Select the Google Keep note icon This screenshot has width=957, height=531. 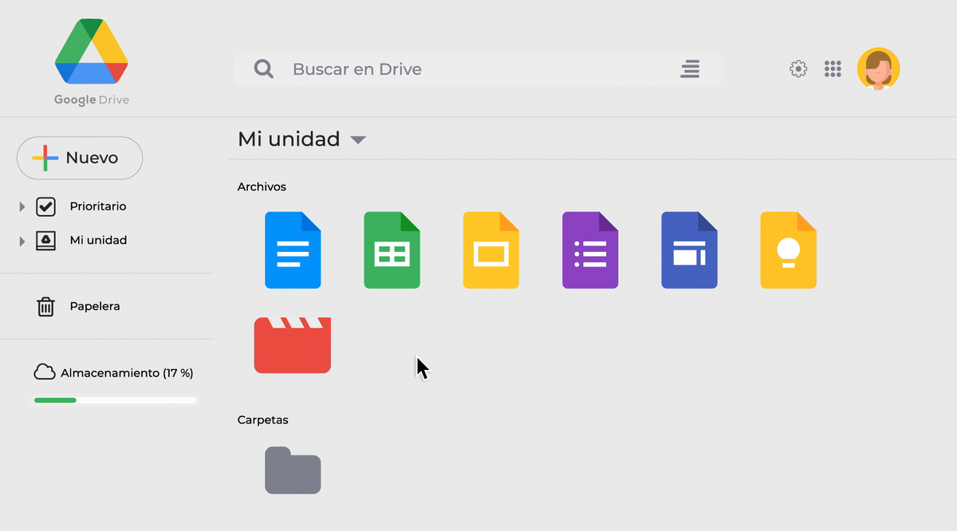click(788, 250)
